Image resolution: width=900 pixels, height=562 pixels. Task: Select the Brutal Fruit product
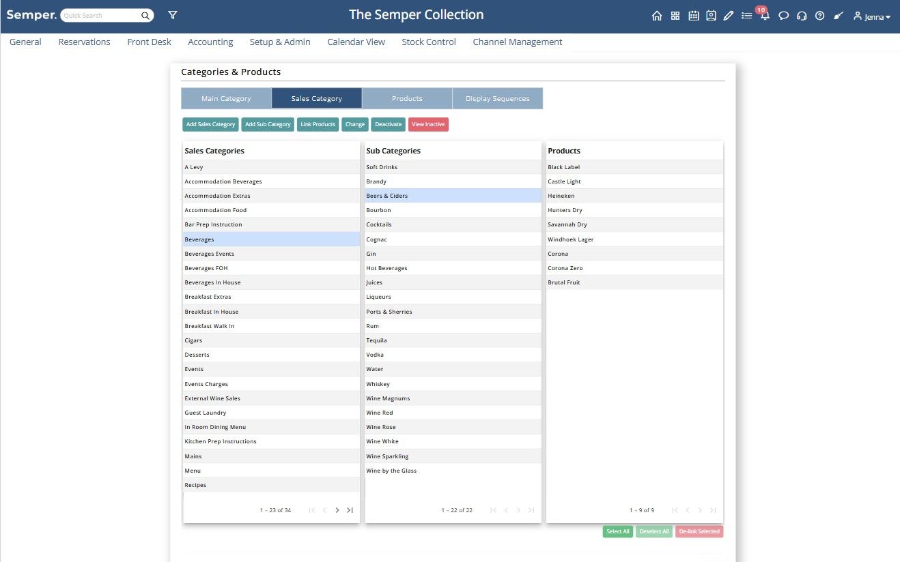tap(635, 282)
